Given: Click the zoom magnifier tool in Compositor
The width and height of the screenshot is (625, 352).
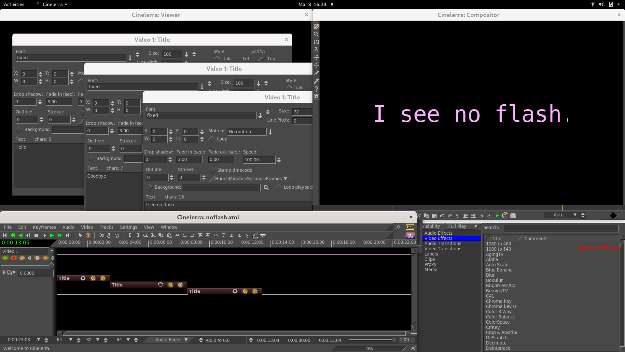Looking at the screenshot, I should coord(316,34).
